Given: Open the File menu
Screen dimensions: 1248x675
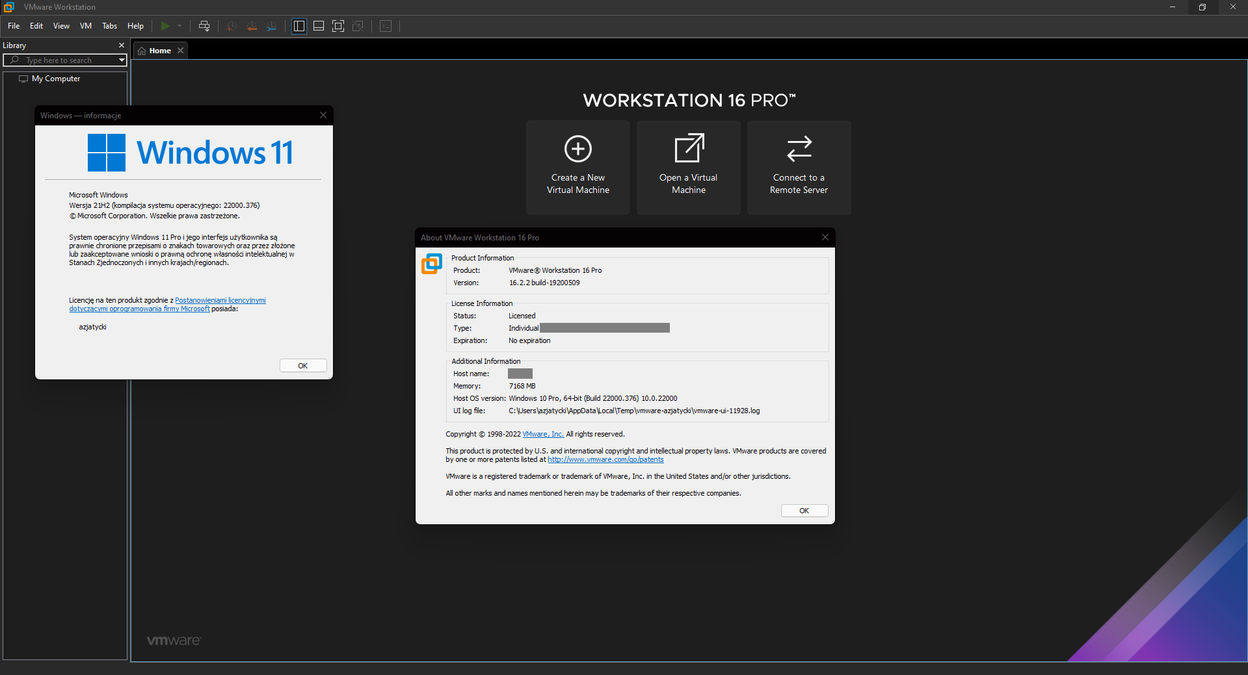Looking at the screenshot, I should click(x=14, y=26).
